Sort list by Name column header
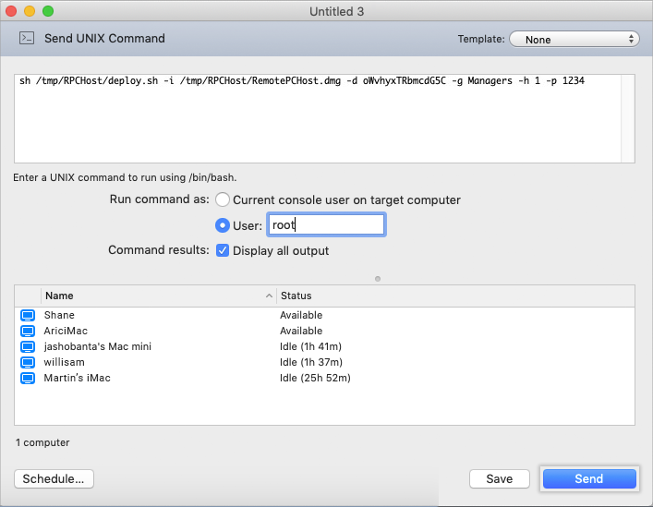The height and width of the screenshot is (507, 653). pyautogui.click(x=157, y=296)
